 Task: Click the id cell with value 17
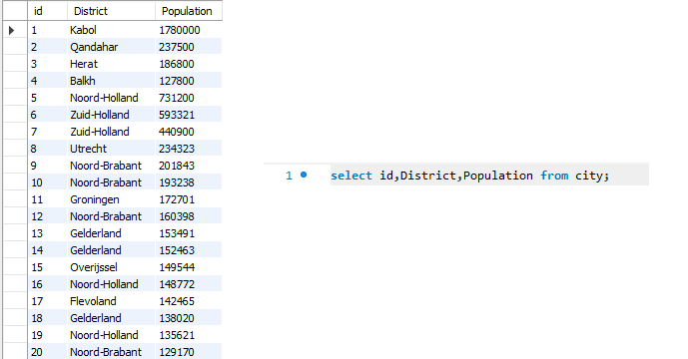pyautogui.click(x=47, y=301)
